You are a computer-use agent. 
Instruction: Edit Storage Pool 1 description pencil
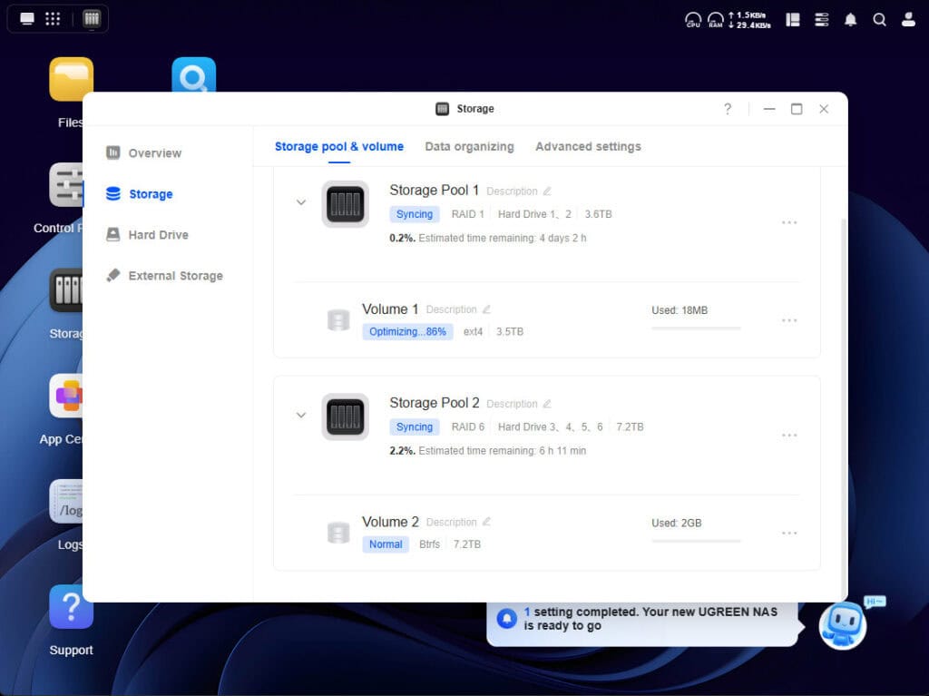(547, 191)
